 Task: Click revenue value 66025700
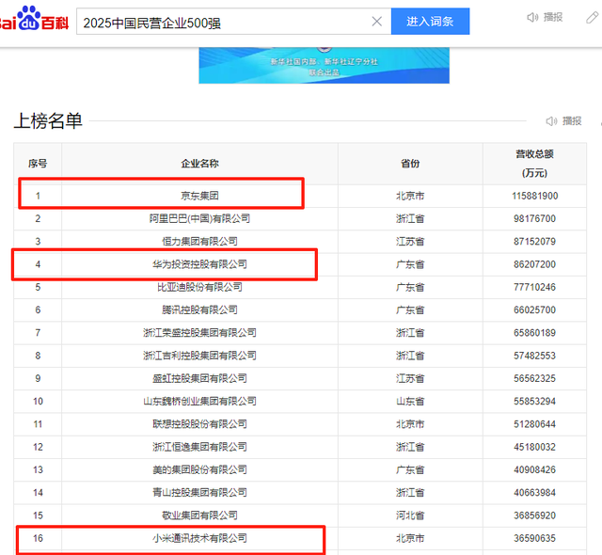point(534,310)
